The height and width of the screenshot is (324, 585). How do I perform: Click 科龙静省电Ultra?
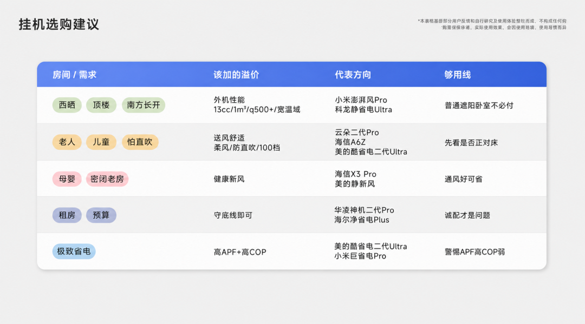point(363,109)
